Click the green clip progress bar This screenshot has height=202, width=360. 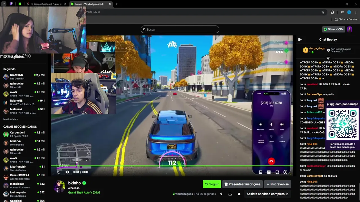(172, 166)
